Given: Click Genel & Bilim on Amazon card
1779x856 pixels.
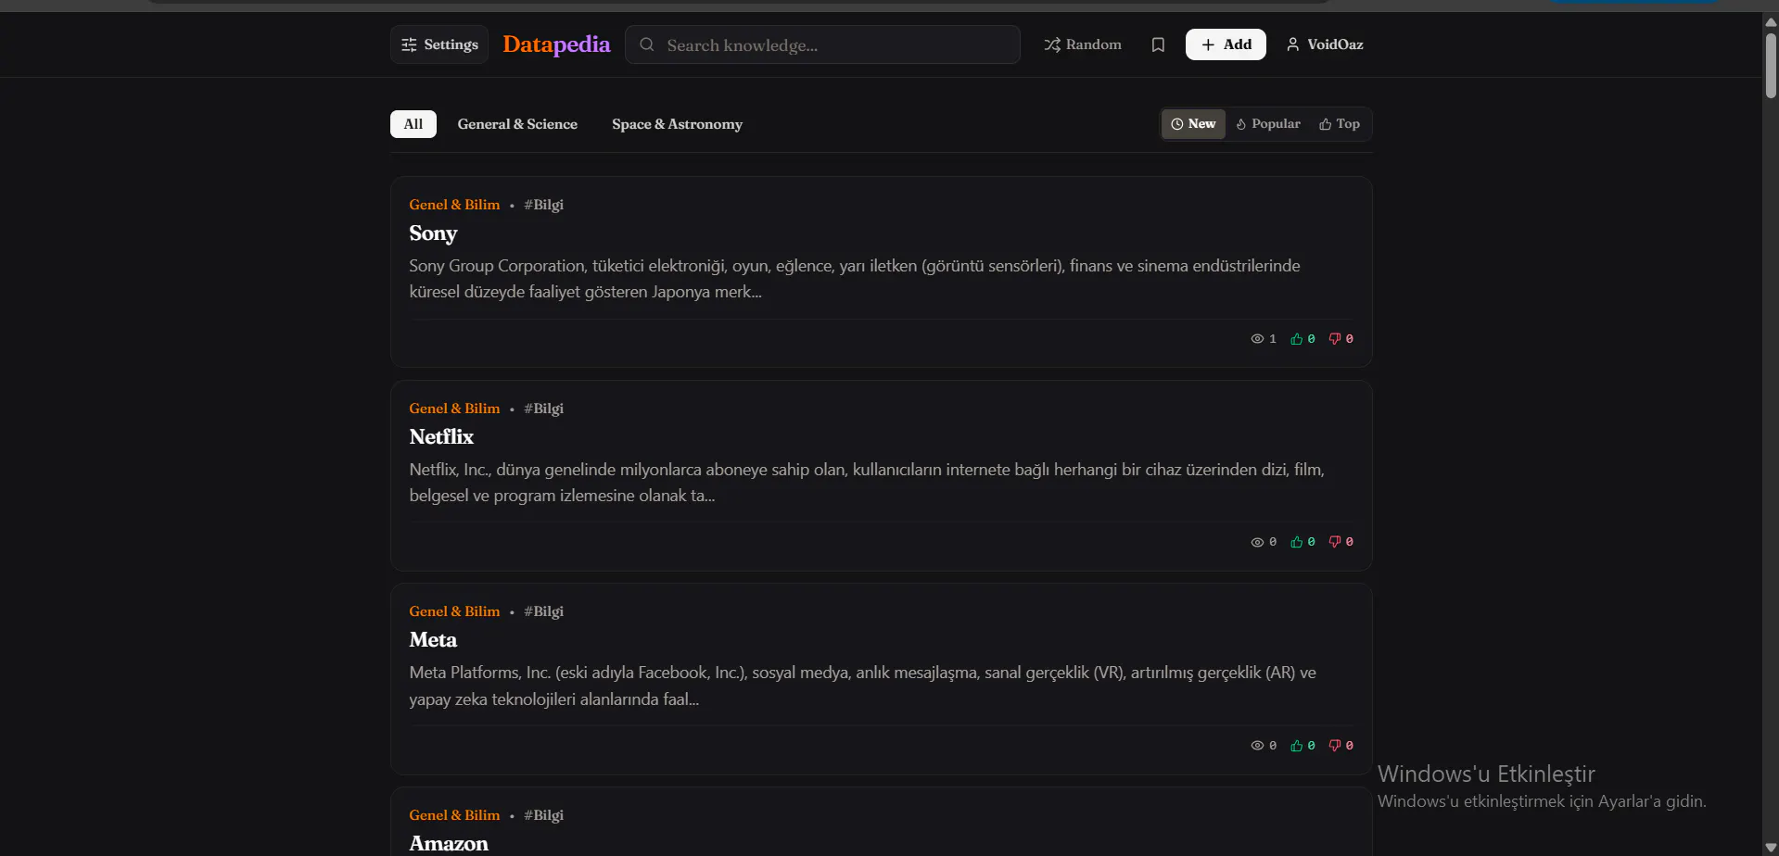Looking at the screenshot, I should click(454, 815).
